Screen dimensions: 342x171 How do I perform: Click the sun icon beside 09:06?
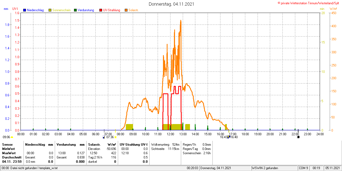point(12,137)
